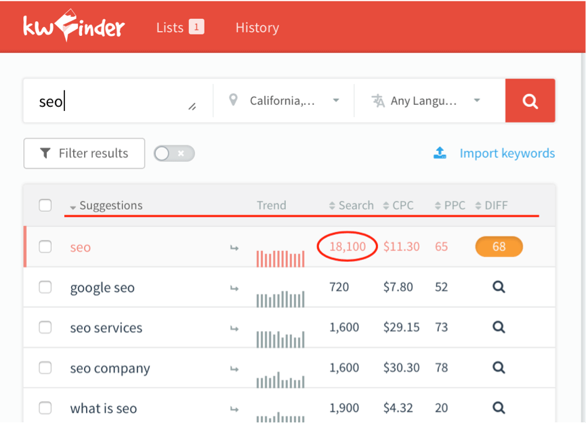Click the trend chart for seo company
Image resolution: width=586 pixels, height=423 pixels.
pyautogui.click(x=280, y=379)
